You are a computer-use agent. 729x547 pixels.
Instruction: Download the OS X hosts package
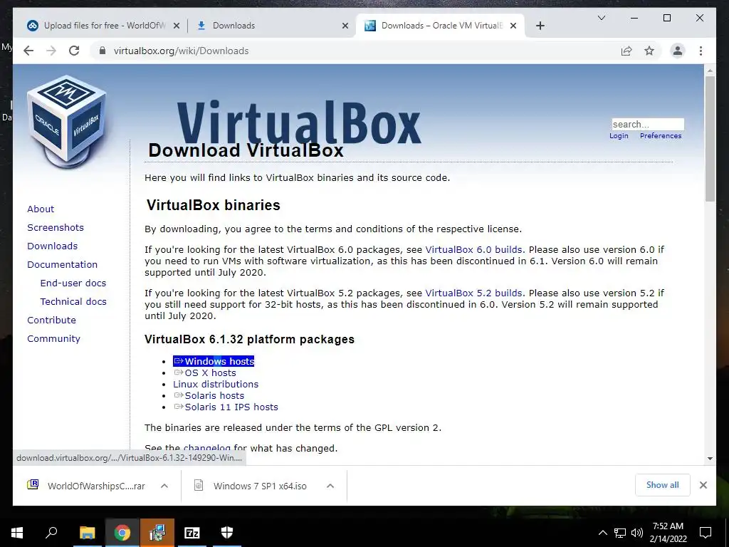click(204, 373)
